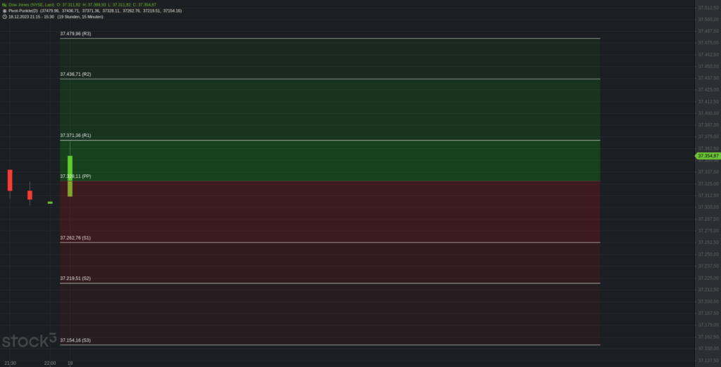Click the first red candle near 21:30

pos(10,180)
